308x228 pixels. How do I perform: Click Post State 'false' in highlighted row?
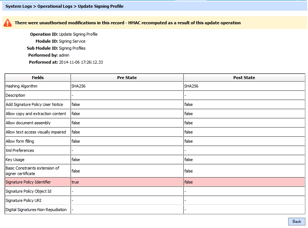189,182
